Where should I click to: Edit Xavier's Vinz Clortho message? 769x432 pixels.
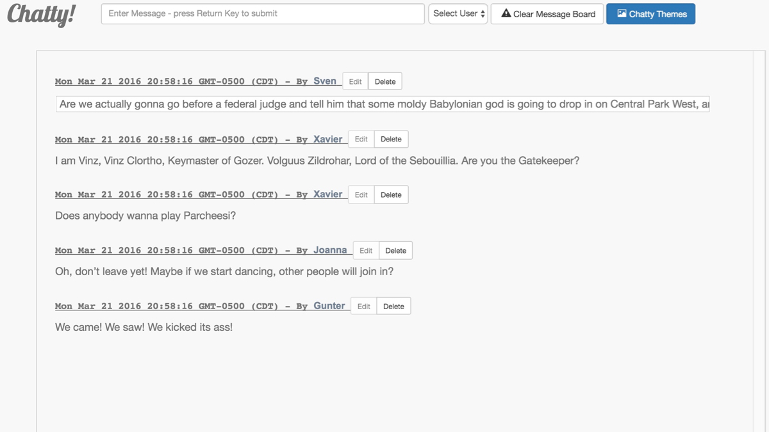361,139
